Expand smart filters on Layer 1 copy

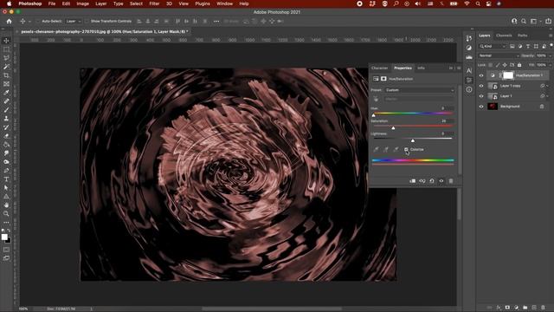click(548, 86)
